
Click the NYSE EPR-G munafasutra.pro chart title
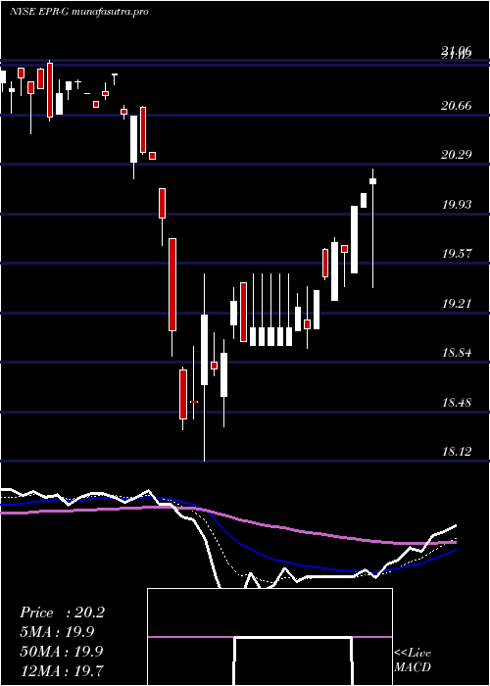(x=78, y=12)
